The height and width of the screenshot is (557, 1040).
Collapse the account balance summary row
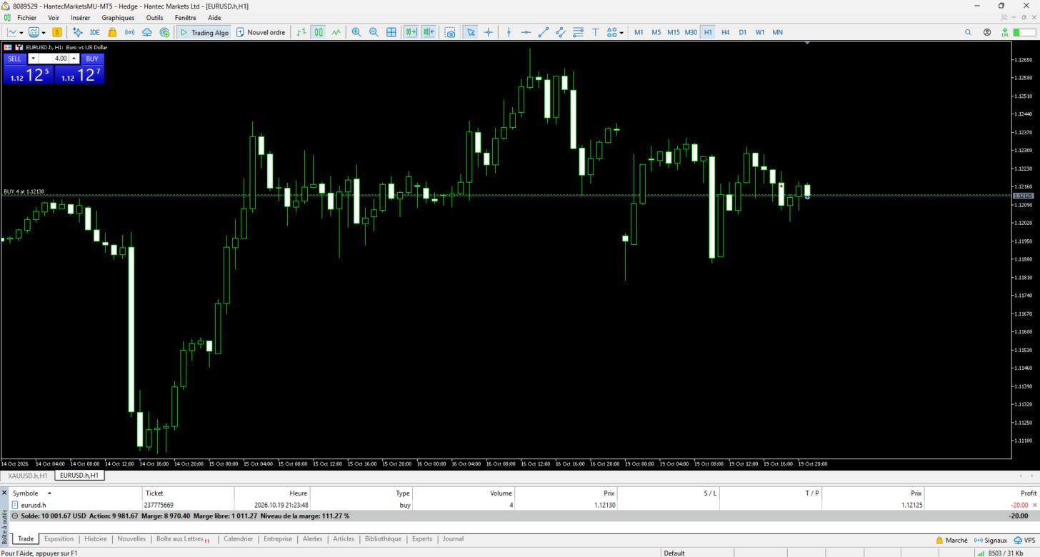[14, 516]
